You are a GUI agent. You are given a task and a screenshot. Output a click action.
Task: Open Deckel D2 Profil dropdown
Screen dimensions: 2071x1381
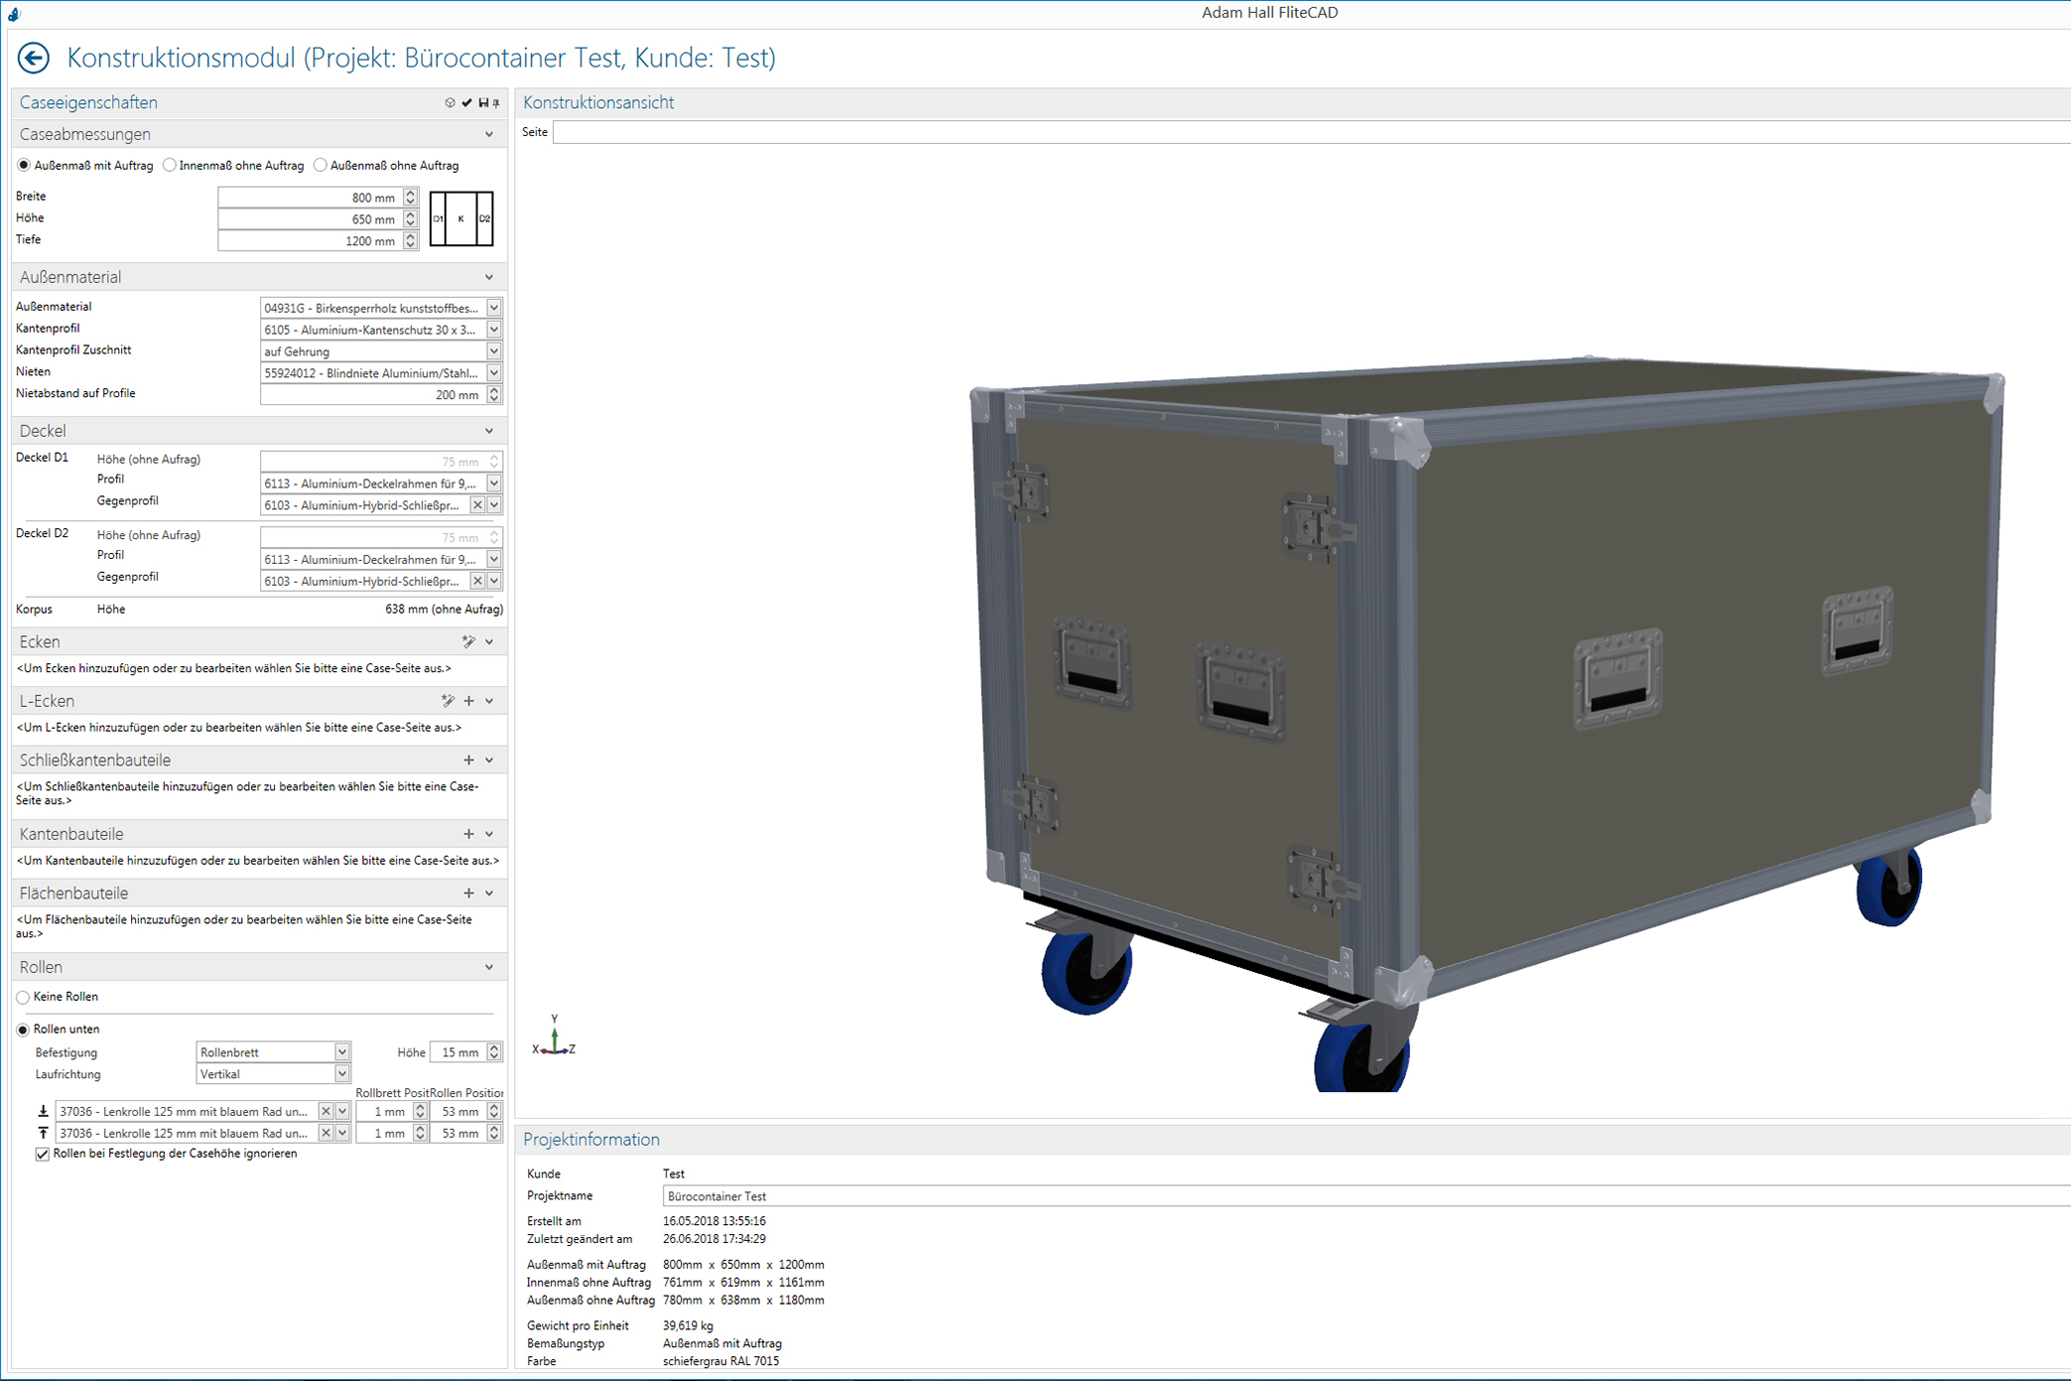[494, 559]
